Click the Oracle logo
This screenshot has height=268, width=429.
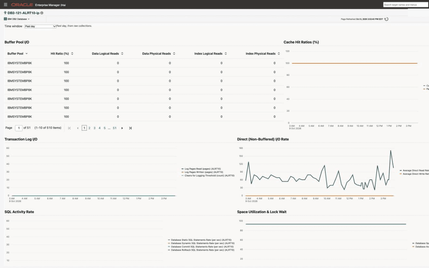tap(22, 5)
